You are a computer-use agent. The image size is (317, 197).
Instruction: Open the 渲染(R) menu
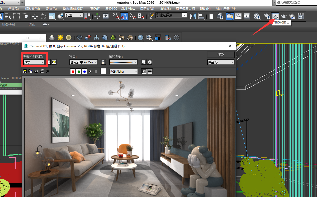click(x=95, y=9)
